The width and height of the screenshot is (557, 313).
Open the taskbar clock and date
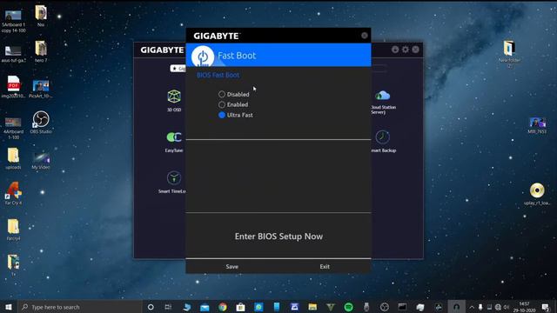pyautogui.click(x=524, y=307)
